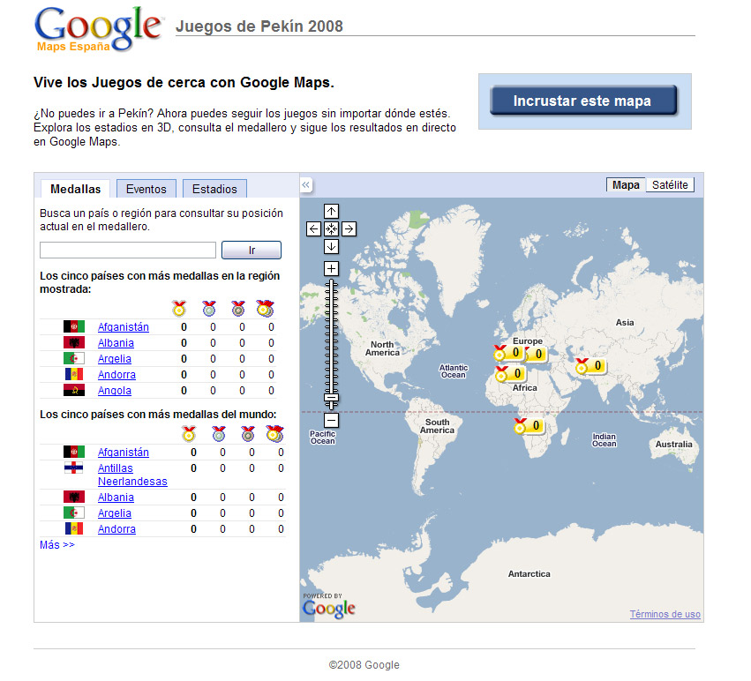Collapse the side panel with double chevron
This screenshot has width=751, height=681.
306,185
